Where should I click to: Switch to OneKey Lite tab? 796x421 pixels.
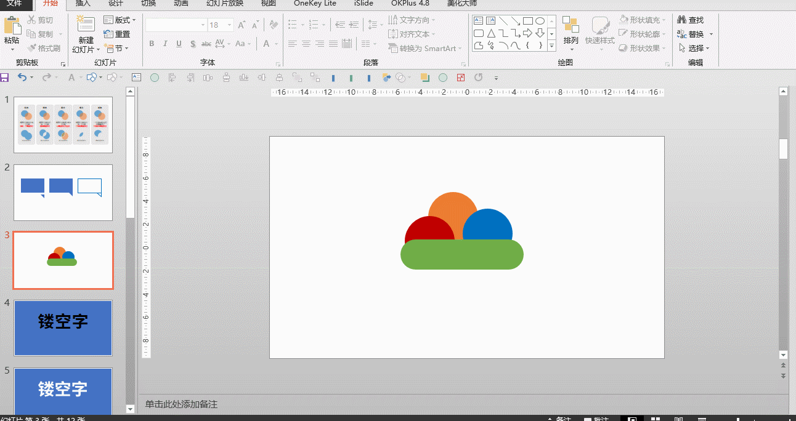click(x=315, y=3)
